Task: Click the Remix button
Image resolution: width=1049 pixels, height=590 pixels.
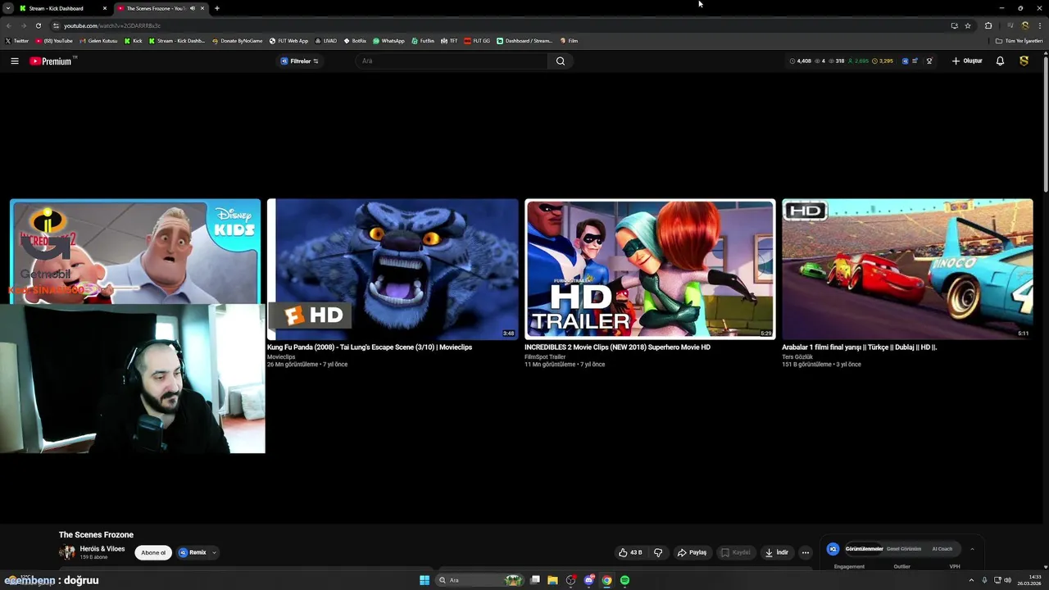Action: pos(193,552)
